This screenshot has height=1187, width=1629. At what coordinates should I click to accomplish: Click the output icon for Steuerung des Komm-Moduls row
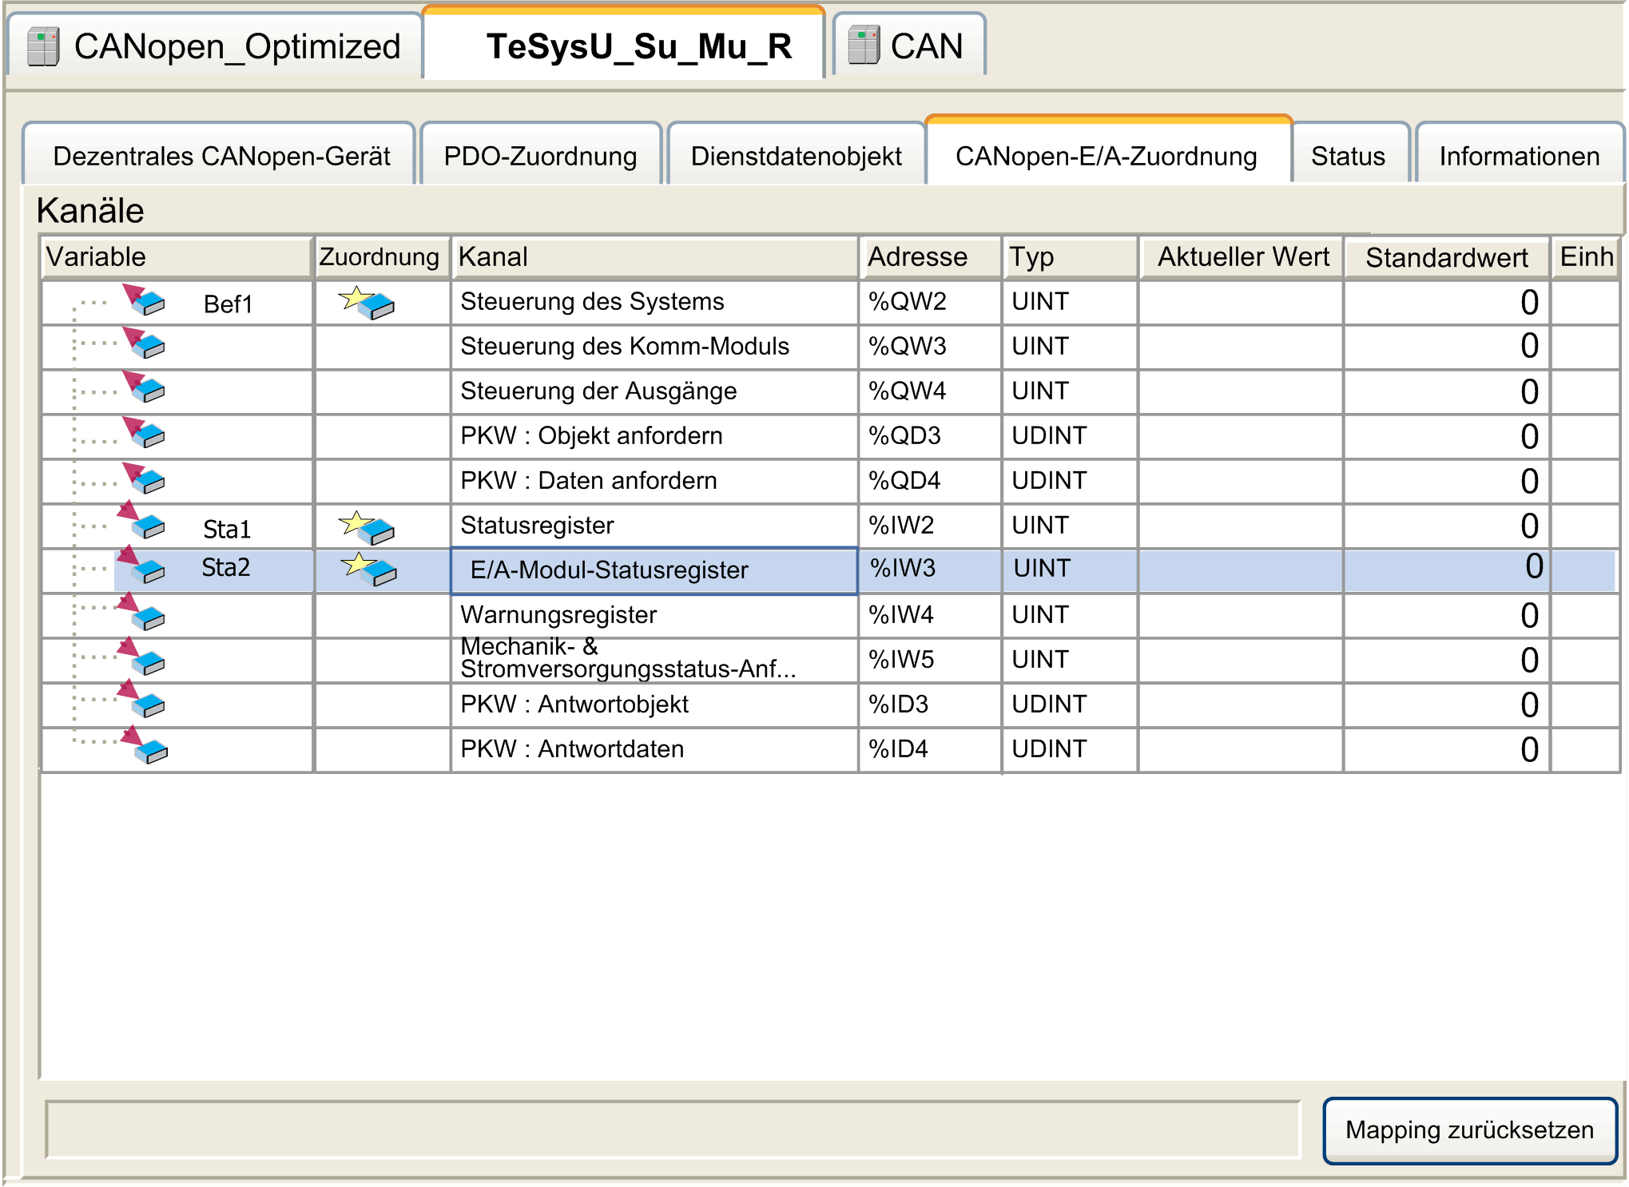[144, 343]
